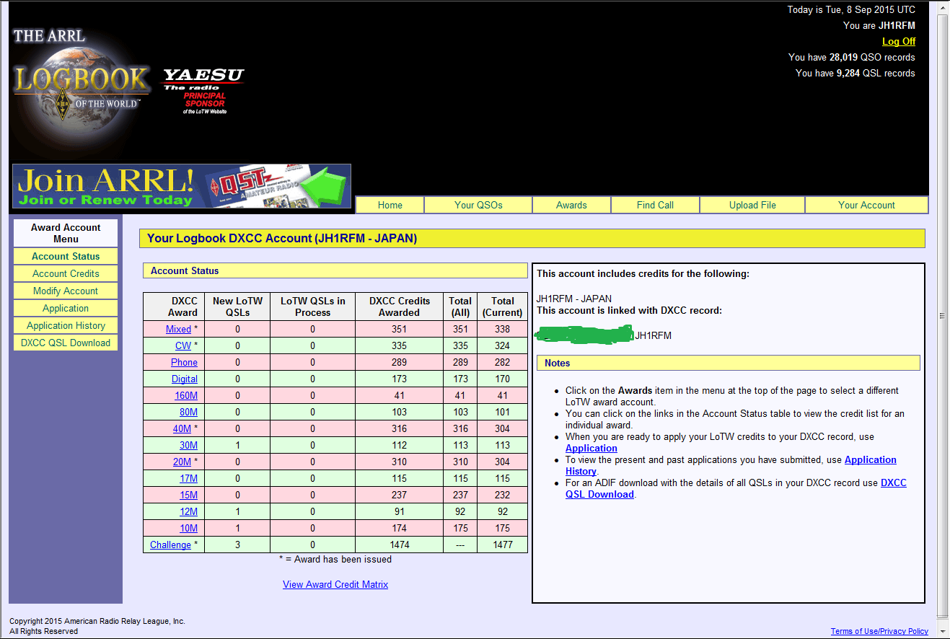Go to Your QSOs tab
950x639 pixels.
478,205
